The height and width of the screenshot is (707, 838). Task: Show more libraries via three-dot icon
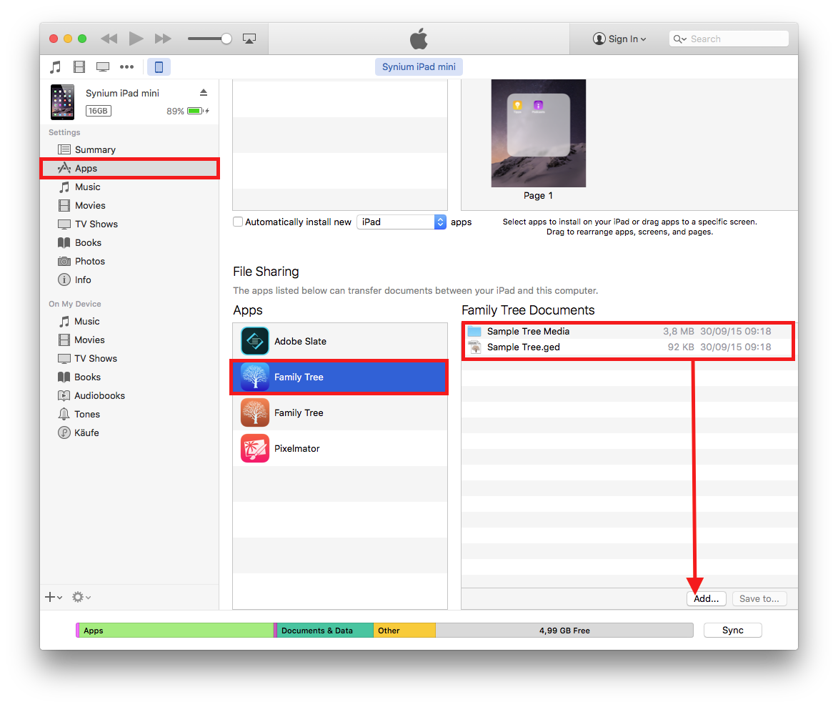coord(126,67)
